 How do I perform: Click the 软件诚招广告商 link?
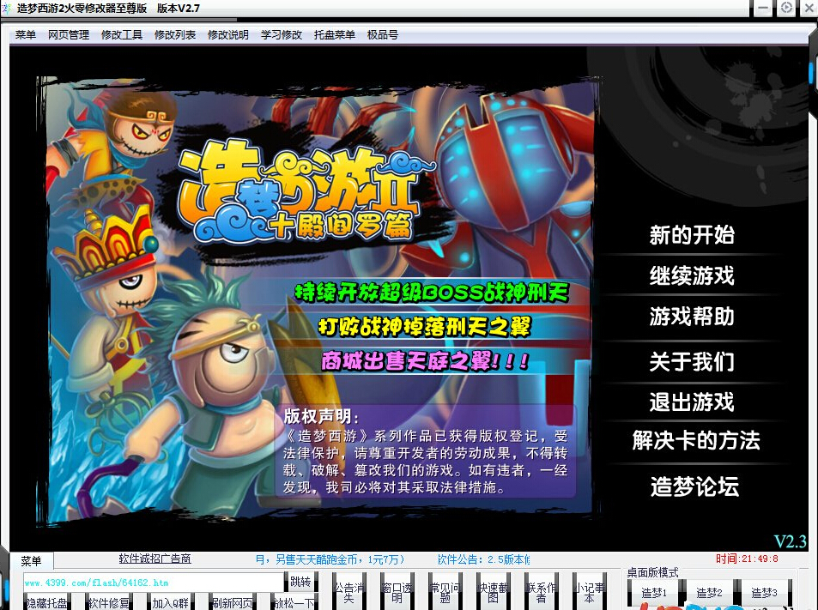[155, 559]
